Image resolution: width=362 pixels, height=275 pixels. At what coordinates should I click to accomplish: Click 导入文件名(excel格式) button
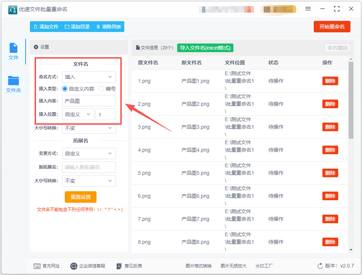pyautogui.click(x=205, y=48)
